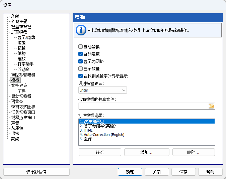
Task: Open the 位置 subpage
Action: (21, 43)
